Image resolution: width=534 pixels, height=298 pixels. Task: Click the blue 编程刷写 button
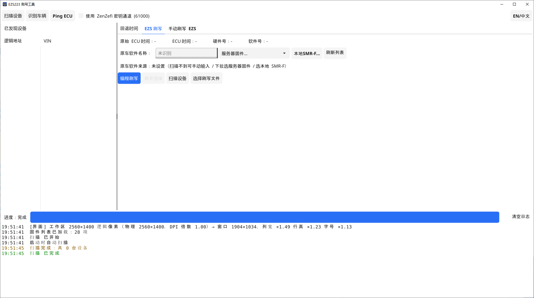pyautogui.click(x=129, y=78)
